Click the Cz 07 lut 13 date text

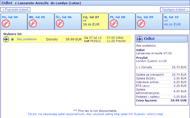pyautogui.click(x=93, y=38)
